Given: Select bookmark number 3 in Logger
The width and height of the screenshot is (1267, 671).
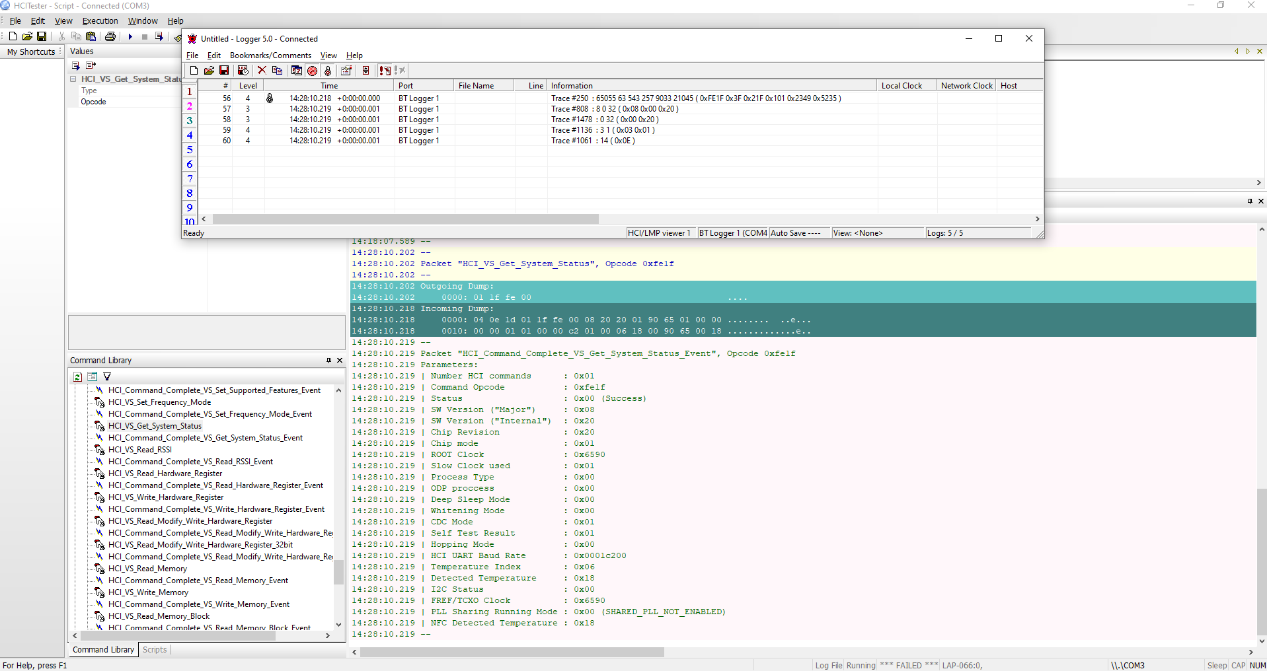Looking at the screenshot, I should (190, 121).
